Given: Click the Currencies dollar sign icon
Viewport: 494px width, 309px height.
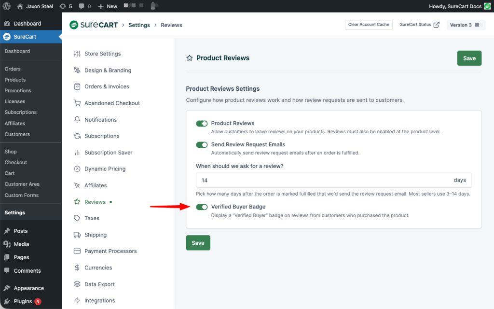Looking at the screenshot, I should pyautogui.click(x=77, y=267).
